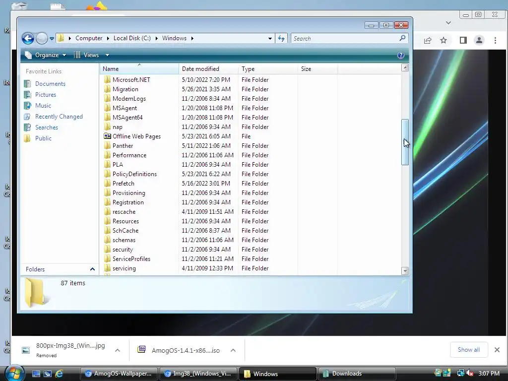Expand arrow after Windows in breadcrumb
Viewport: 508px width, 381px height.
[x=192, y=38]
